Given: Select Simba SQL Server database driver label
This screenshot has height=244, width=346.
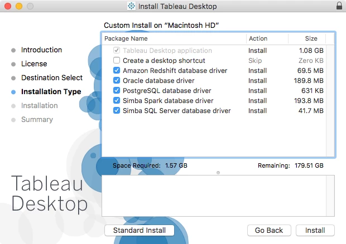Looking at the screenshot, I should [176, 110].
